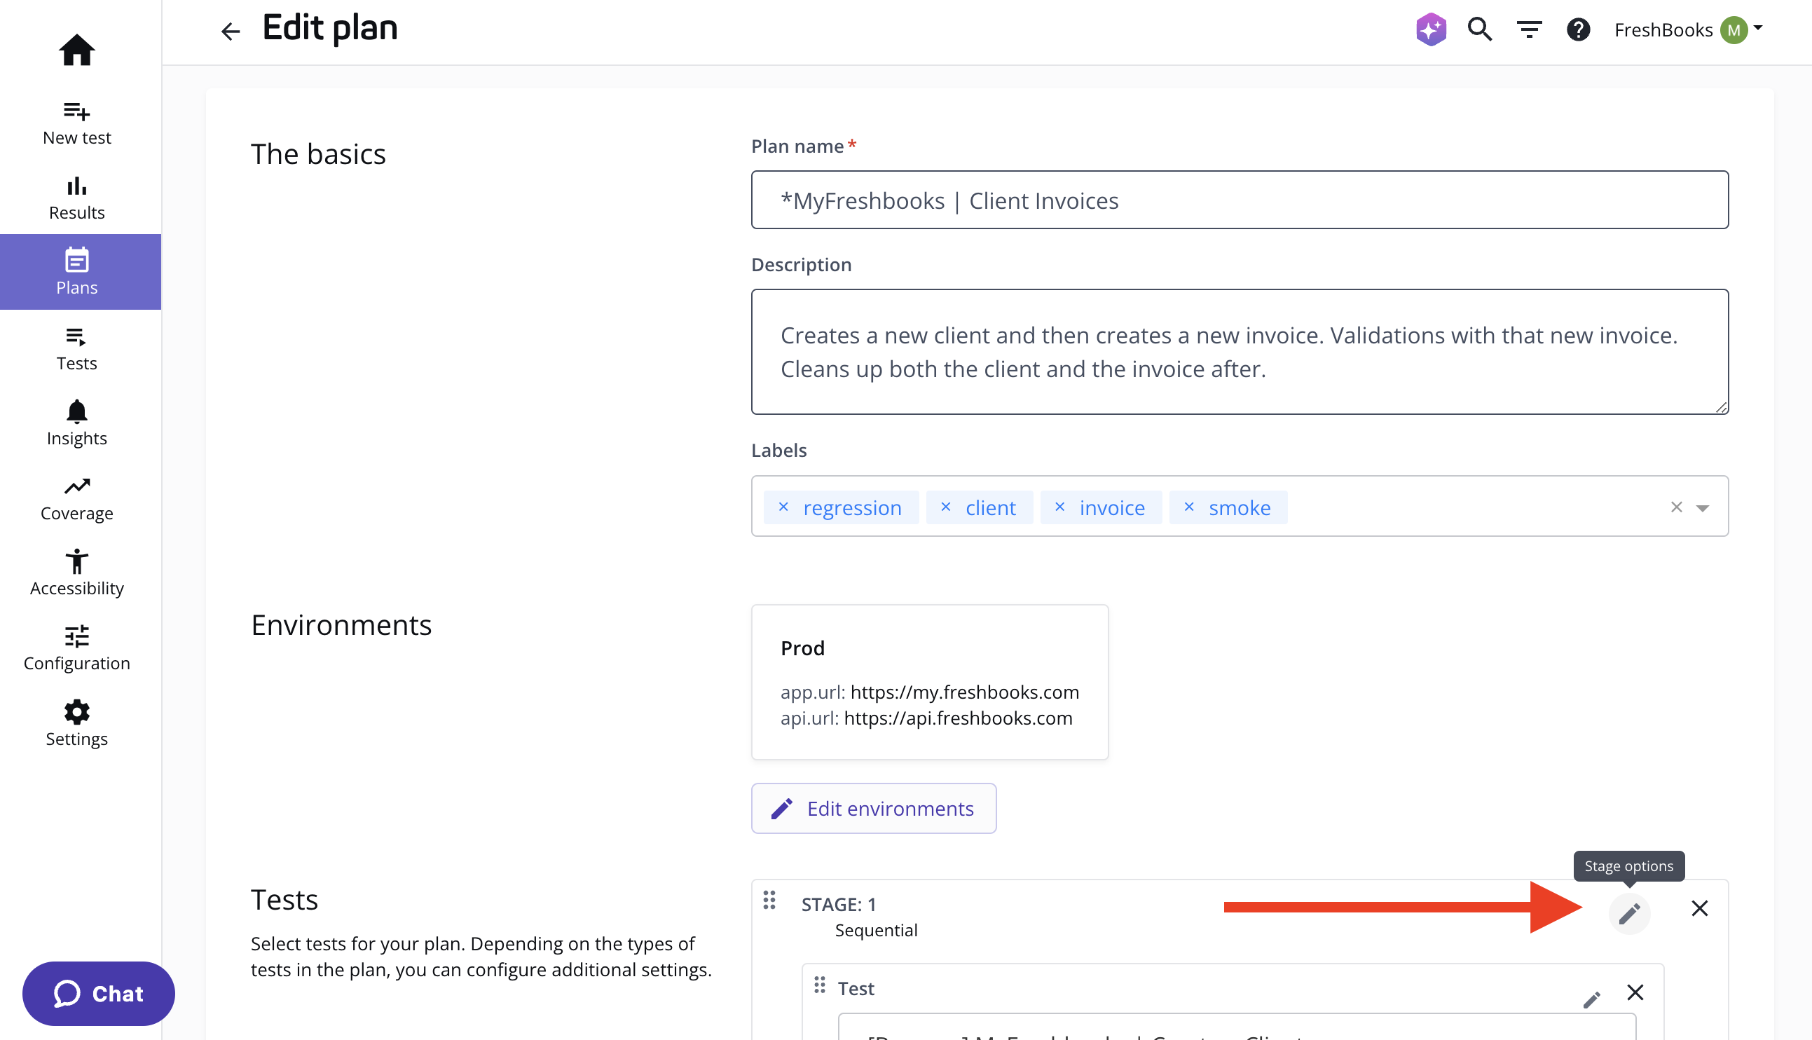Screen dimensions: 1812x1040
Task: Focus the Plan name input field
Action: (1240, 200)
